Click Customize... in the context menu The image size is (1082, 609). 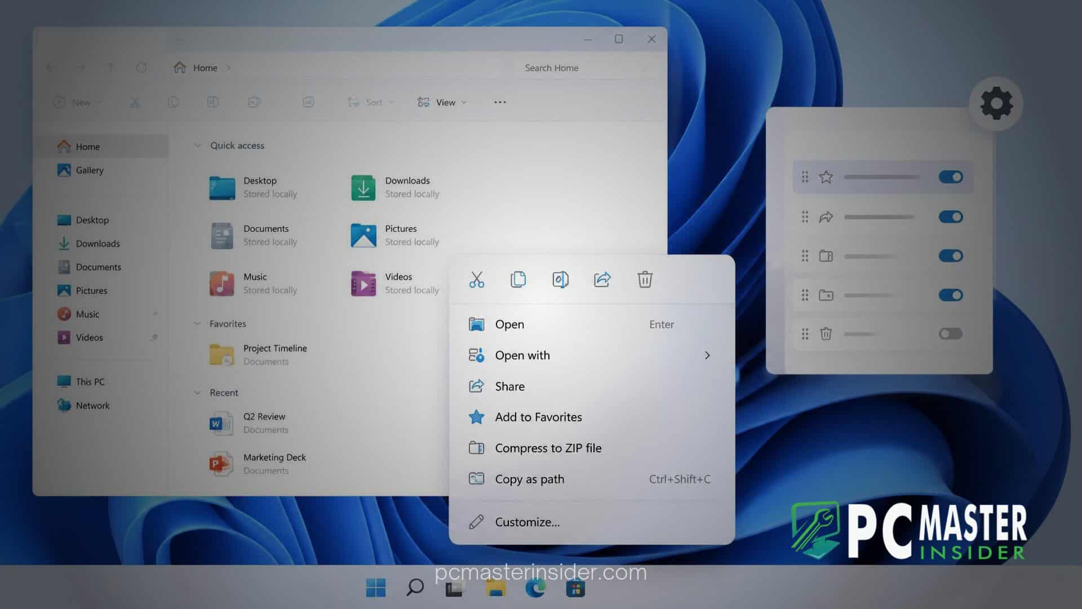tap(592, 522)
